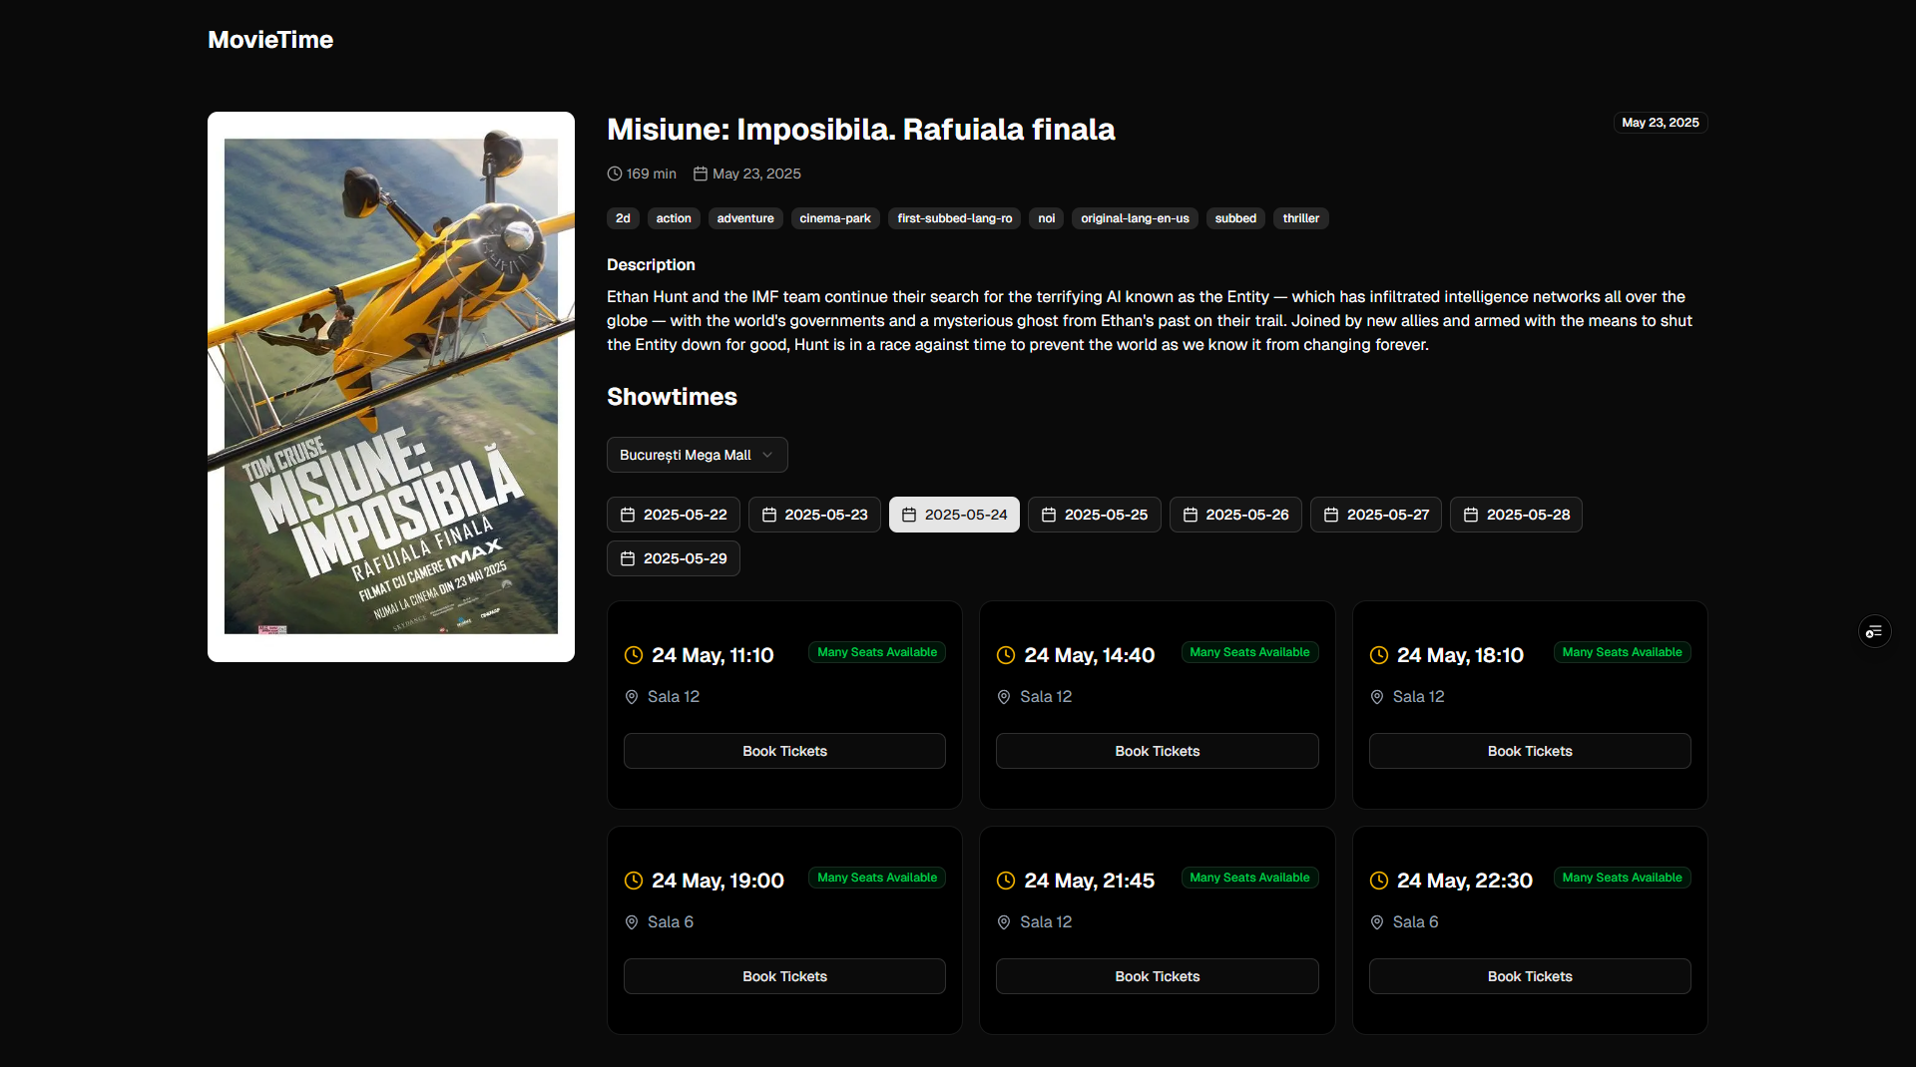Click the clock icon beside 24 May, 22:30
The width and height of the screenshot is (1916, 1067).
1379,881
